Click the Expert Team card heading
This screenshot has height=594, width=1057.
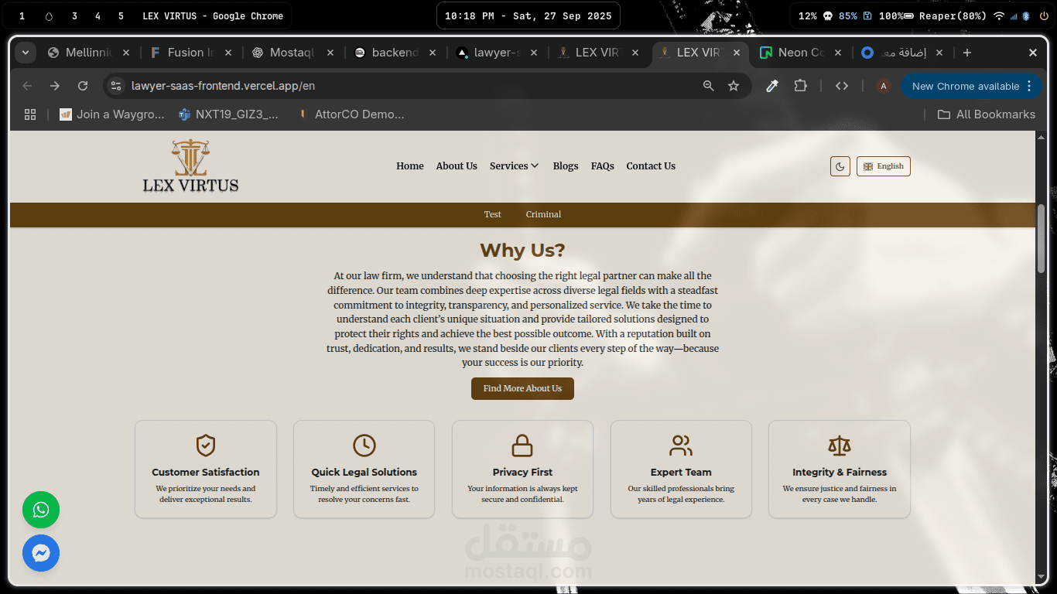681,472
